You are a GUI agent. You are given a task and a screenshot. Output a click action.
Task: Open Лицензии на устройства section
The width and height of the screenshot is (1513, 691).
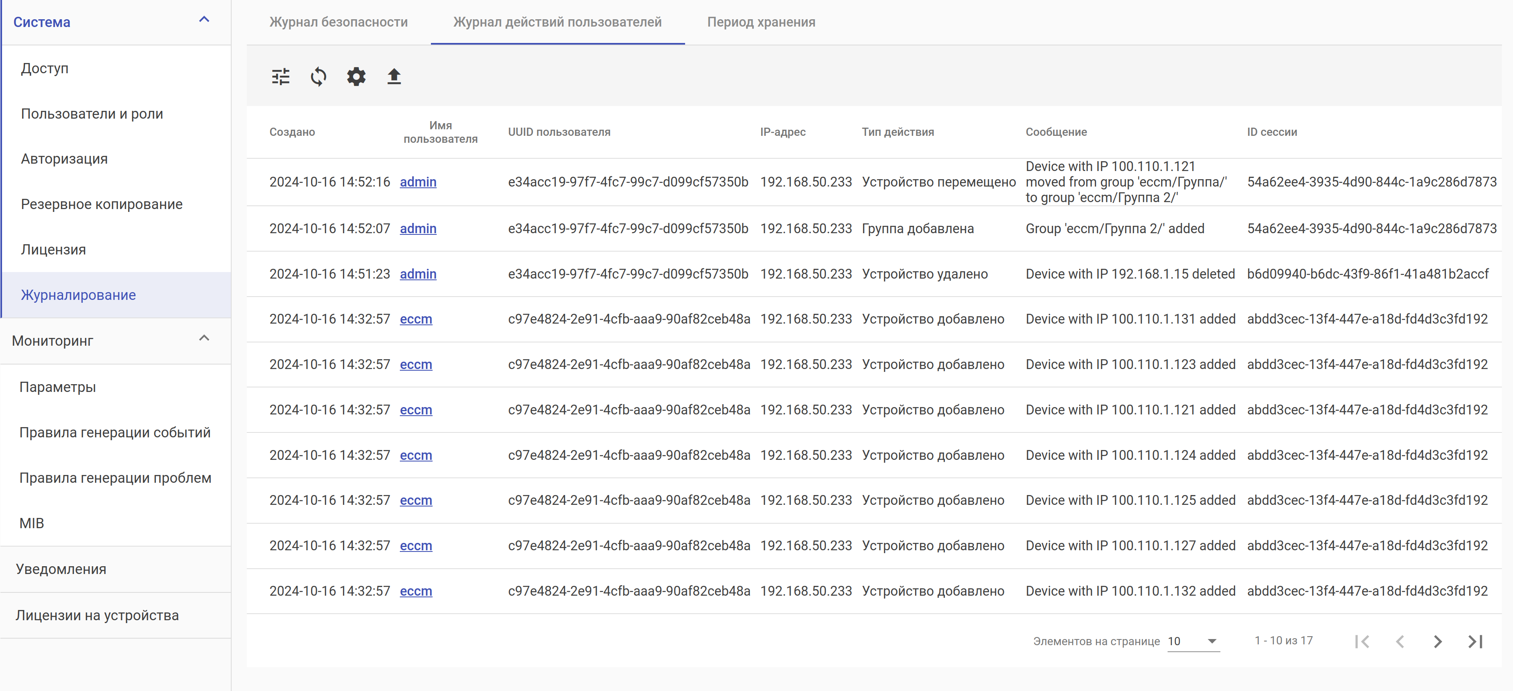pyautogui.click(x=97, y=615)
